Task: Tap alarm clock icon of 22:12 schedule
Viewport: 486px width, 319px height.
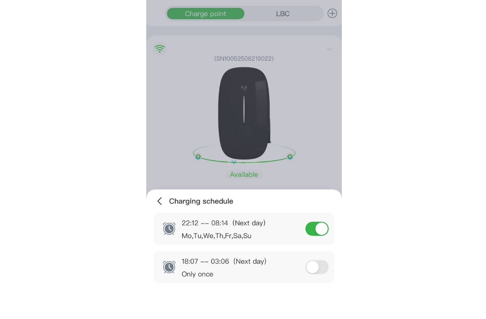Action: point(169,228)
